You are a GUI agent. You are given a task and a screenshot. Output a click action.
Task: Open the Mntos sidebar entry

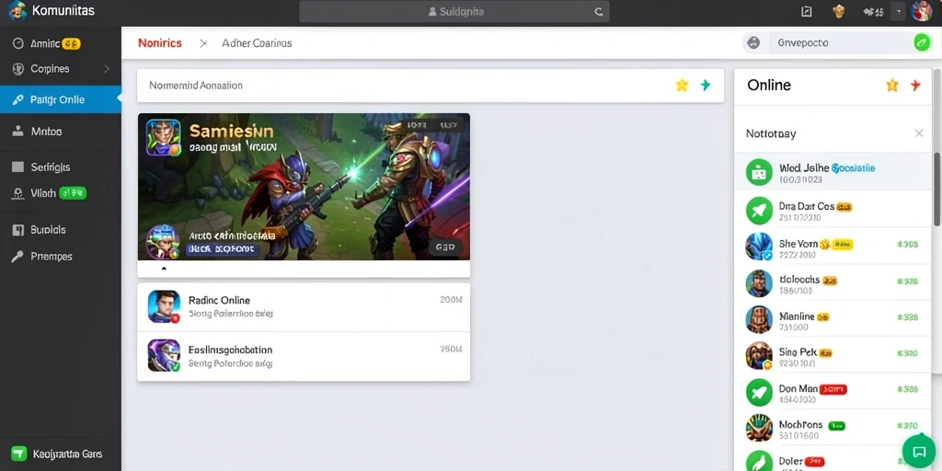pos(60,131)
